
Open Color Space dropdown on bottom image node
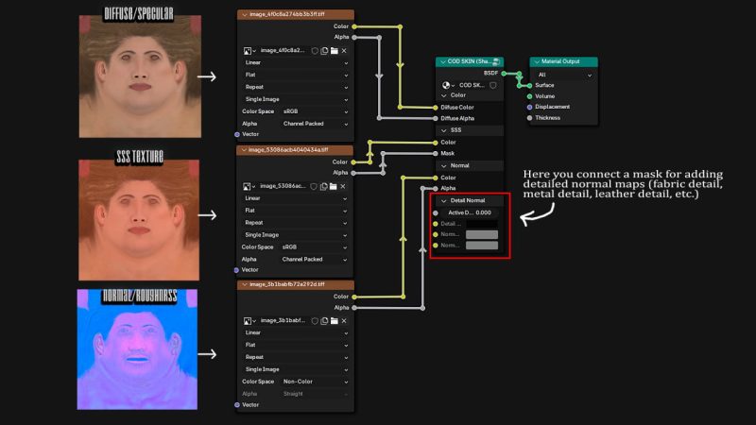[x=315, y=382]
